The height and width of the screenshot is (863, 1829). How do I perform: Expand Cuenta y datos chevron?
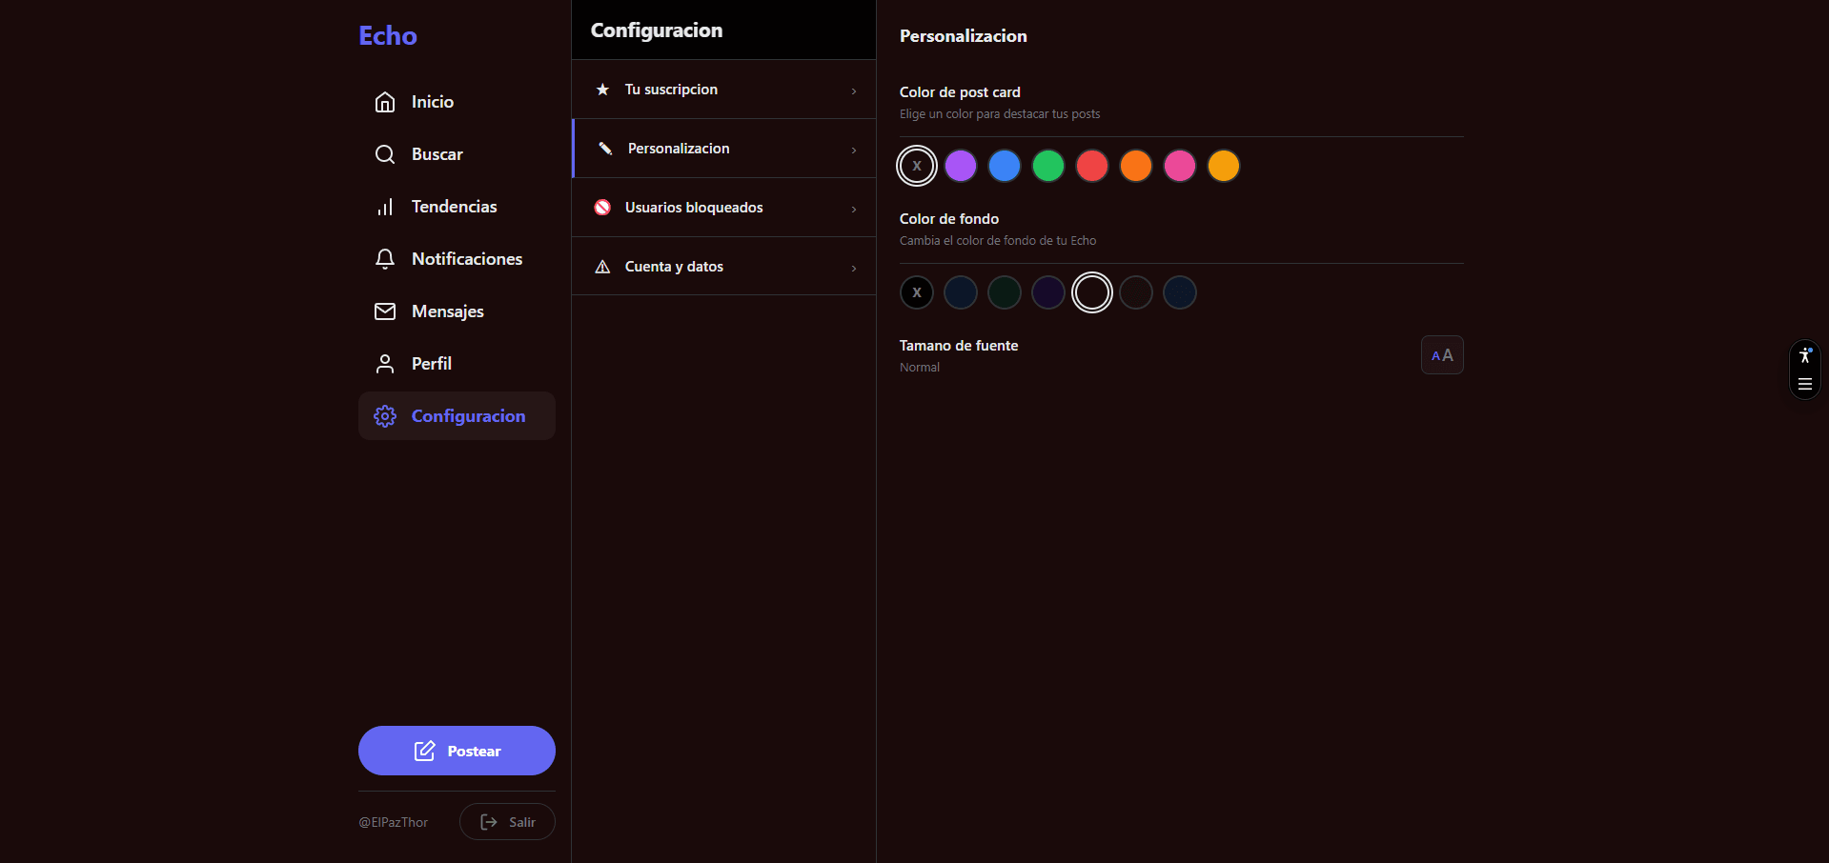pos(853,268)
